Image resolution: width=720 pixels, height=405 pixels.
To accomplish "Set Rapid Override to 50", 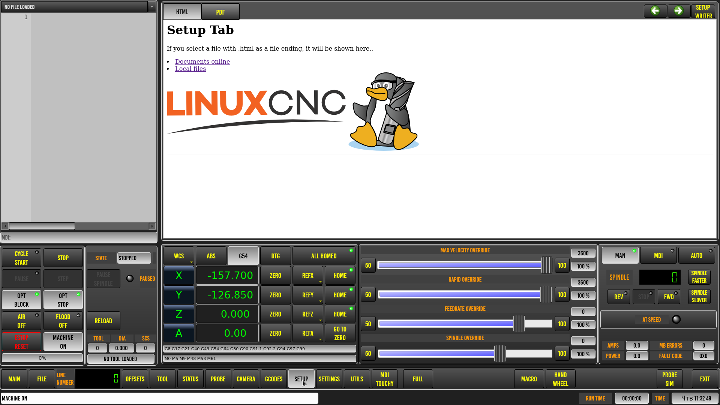I will tap(368, 295).
